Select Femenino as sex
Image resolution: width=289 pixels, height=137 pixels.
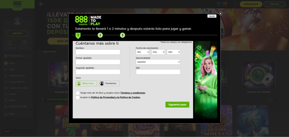point(109,83)
